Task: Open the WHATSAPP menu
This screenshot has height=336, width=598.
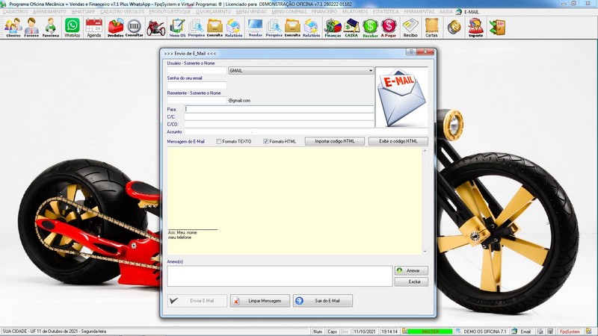Action: point(83,12)
